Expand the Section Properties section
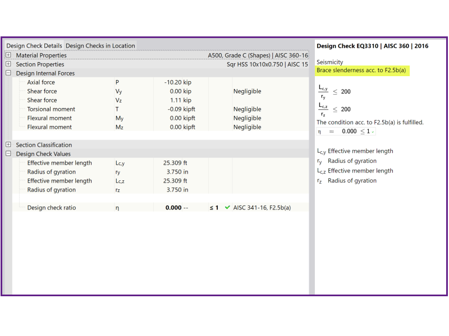This screenshot has width=449, height=336. 8,64
